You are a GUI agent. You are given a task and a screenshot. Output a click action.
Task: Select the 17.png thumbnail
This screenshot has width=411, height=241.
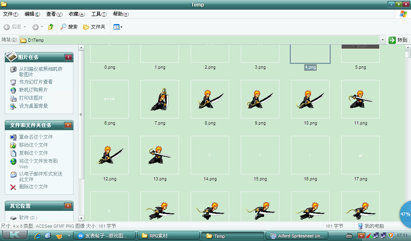click(x=360, y=155)
